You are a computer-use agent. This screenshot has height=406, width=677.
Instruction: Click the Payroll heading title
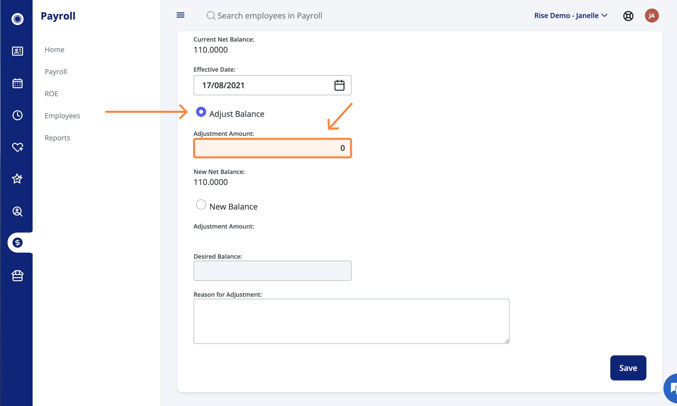(x=58, y=16)
